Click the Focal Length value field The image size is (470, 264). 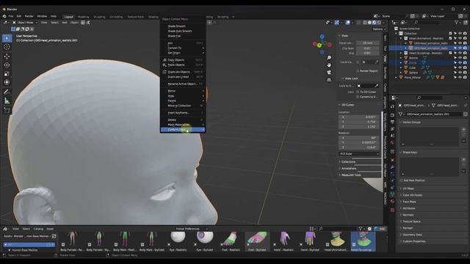[x=367, y=43]
